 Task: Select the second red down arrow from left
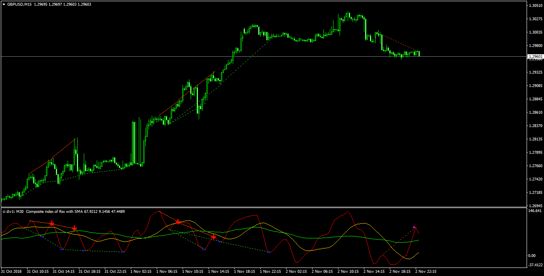74,229
